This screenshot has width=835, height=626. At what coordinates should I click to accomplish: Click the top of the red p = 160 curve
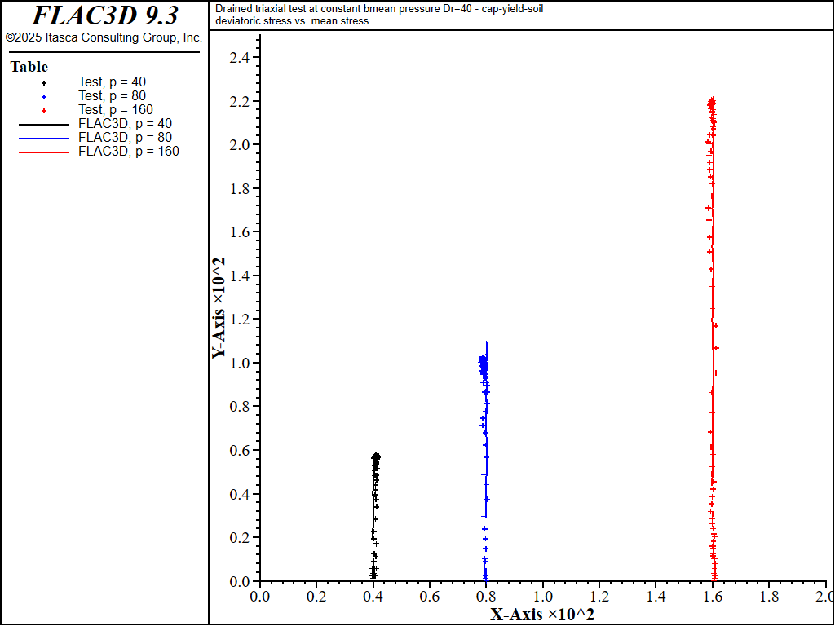tap(712, 101)
